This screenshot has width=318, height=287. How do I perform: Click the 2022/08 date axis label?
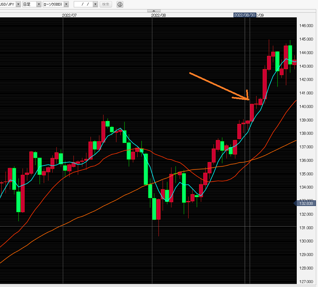click(x=159, y=15)
